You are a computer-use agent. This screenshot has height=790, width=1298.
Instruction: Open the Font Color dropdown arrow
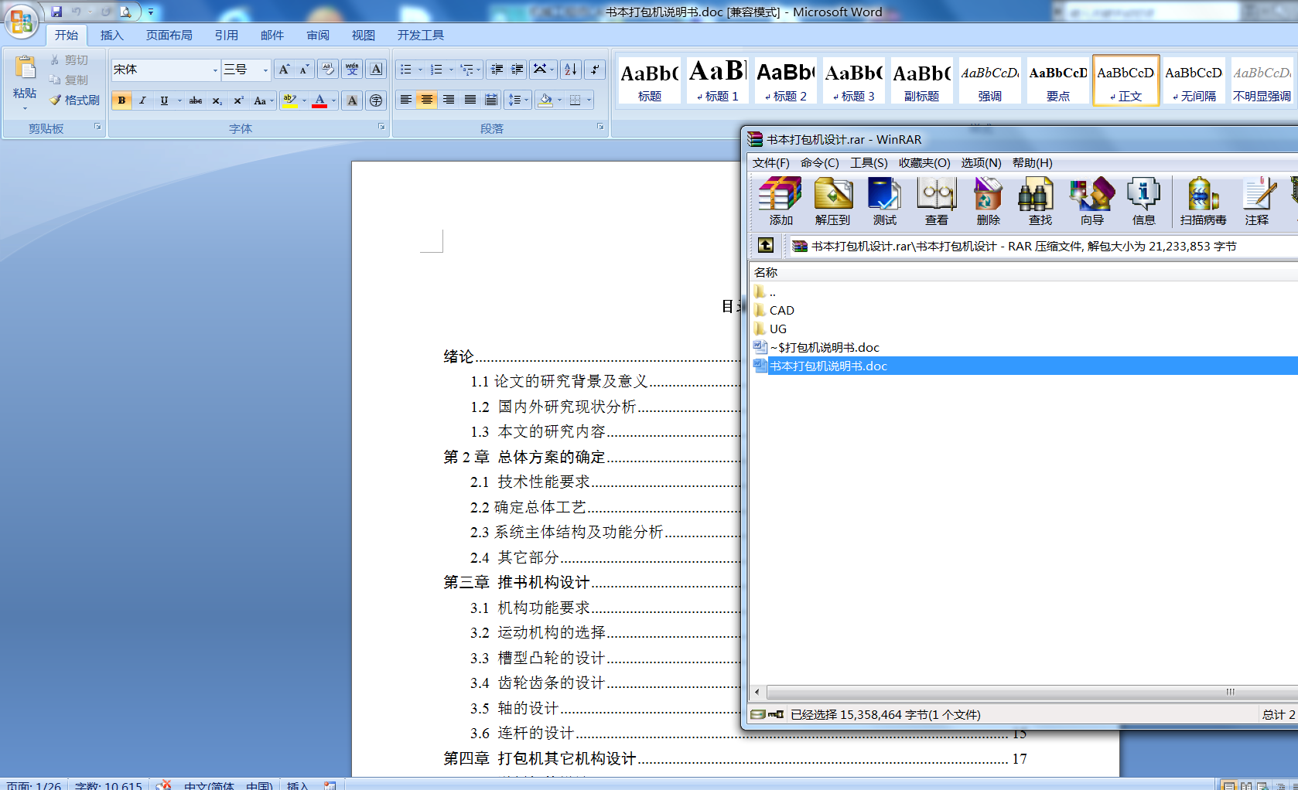333,100
